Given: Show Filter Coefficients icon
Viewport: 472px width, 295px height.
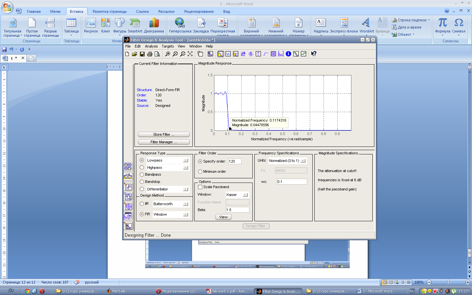Looking at the screenshot, I should tap(281, 54).
